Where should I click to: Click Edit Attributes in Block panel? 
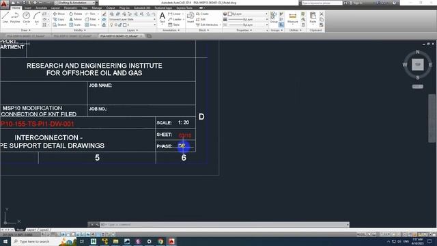208,25
